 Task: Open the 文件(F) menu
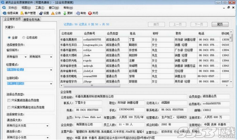click(12, 8)
